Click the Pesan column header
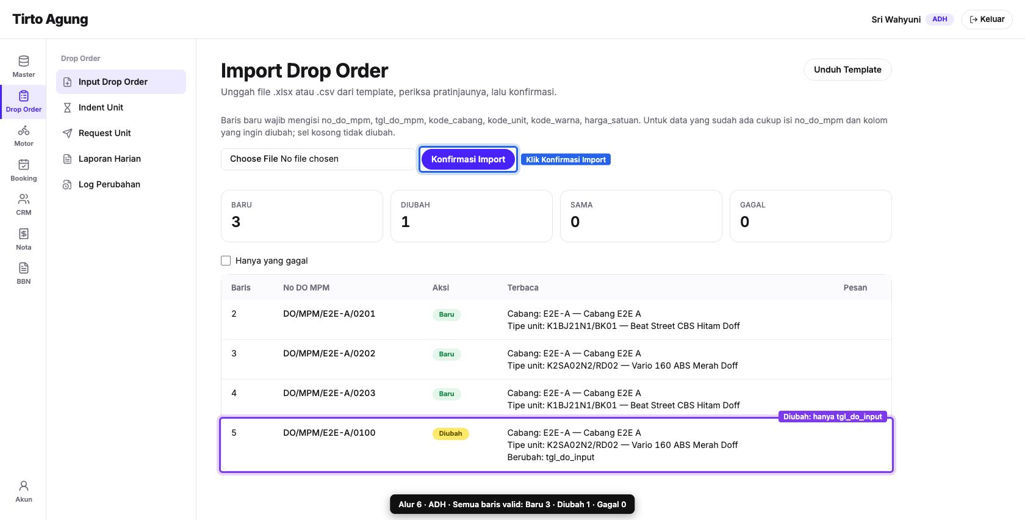Viewport: 1025px width, 520px height. pos(855,287)
